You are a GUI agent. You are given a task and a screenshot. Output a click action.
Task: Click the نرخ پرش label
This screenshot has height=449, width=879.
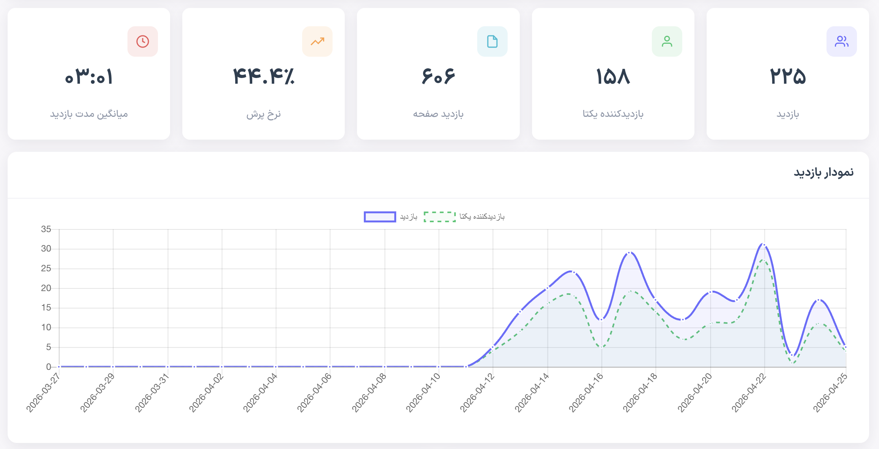(264, 114)
